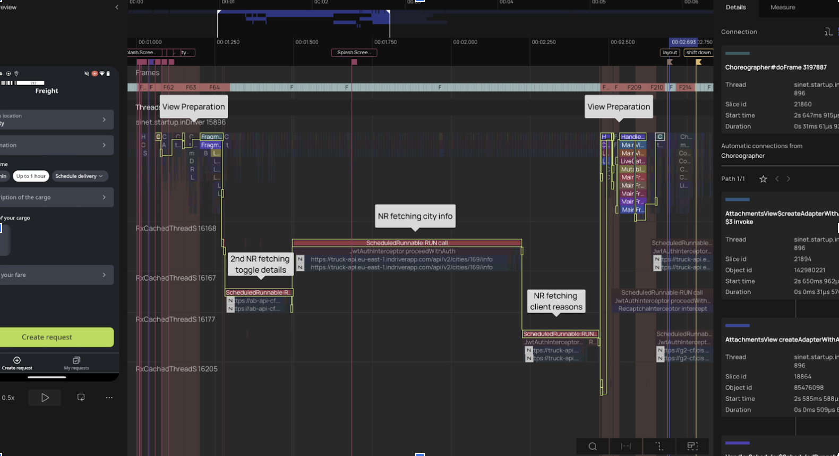This screenshot has height=456, width=839.
Task: Tap the green Create request button
Action: click(x=56, y=337)
